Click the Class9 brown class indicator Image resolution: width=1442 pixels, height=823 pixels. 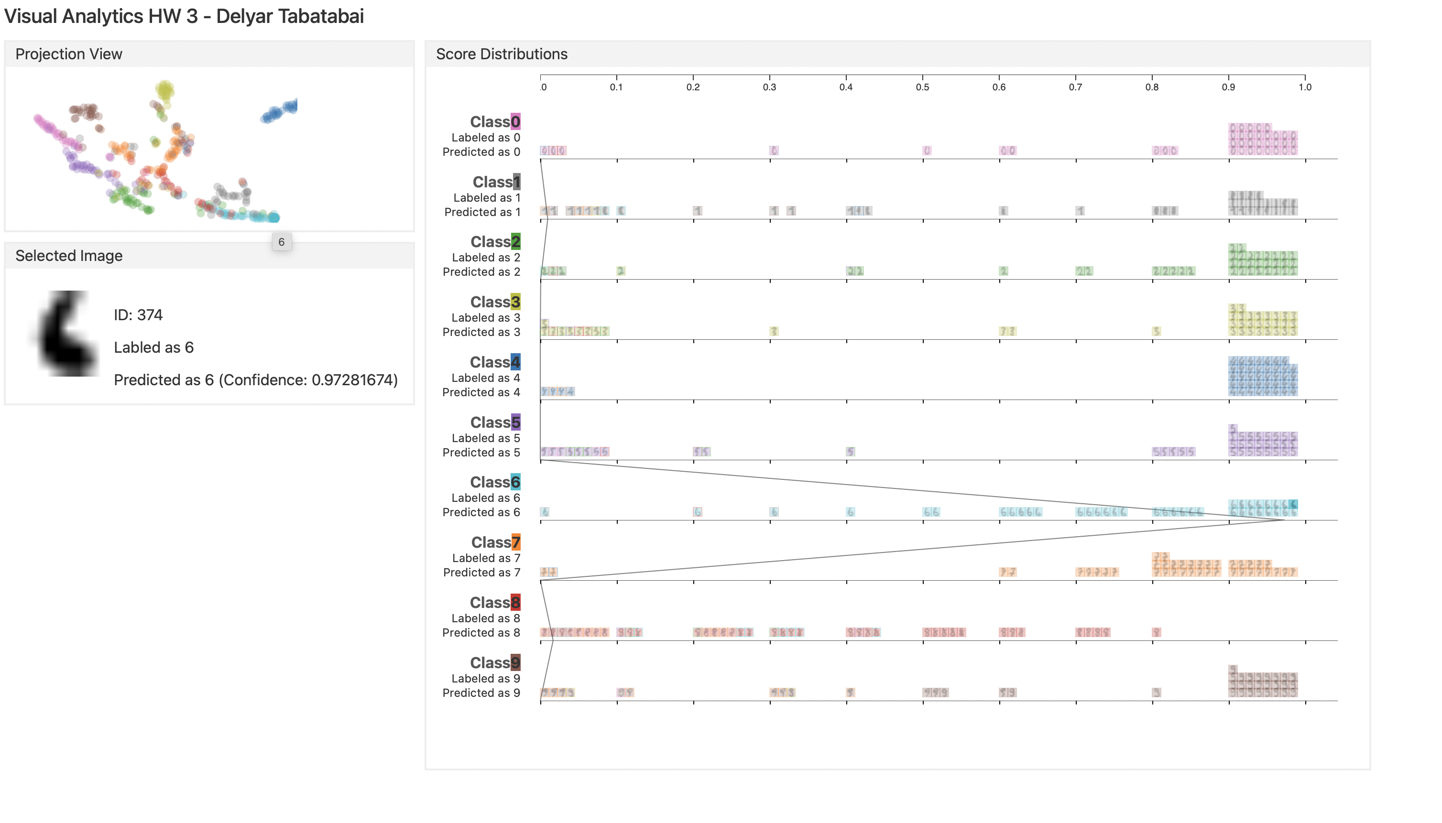pos(515,662)
